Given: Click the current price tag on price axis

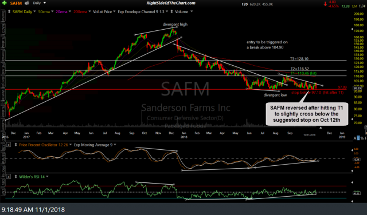Looking at the screenshot, I should pyautogui.click(x=357, y=88).
